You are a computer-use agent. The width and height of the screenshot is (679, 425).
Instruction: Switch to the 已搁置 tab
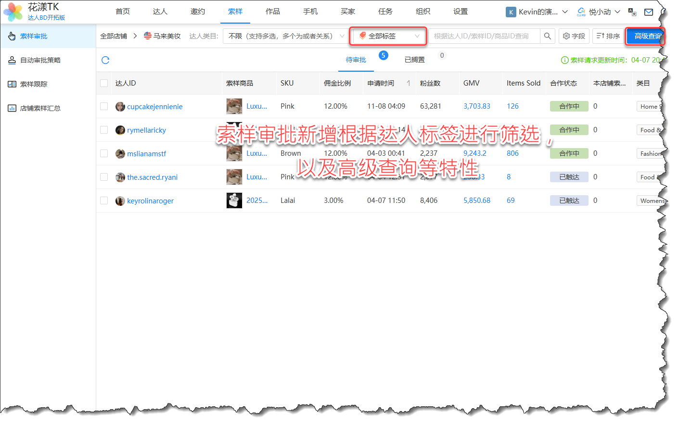[x=414, y=60]
